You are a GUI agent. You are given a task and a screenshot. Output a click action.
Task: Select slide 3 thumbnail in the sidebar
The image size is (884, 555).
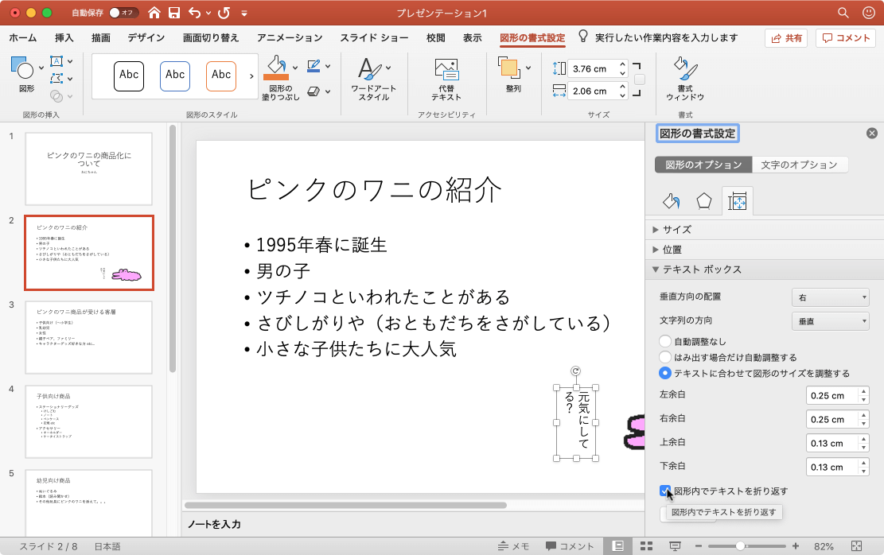click(88, 337)
